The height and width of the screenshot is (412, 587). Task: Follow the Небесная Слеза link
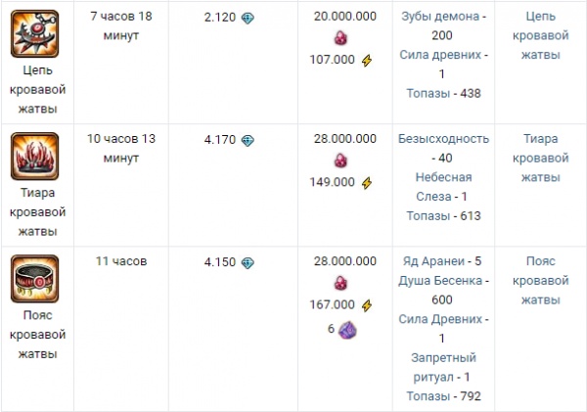pos(442,187)
